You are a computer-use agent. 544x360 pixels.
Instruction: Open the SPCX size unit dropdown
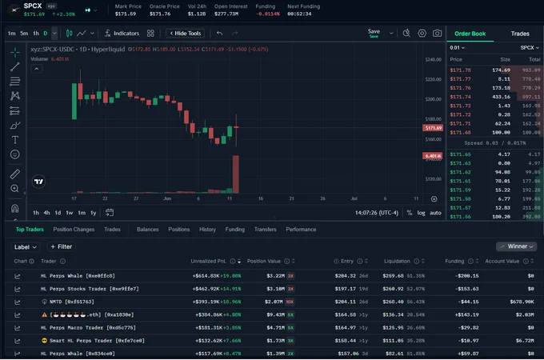530,47
